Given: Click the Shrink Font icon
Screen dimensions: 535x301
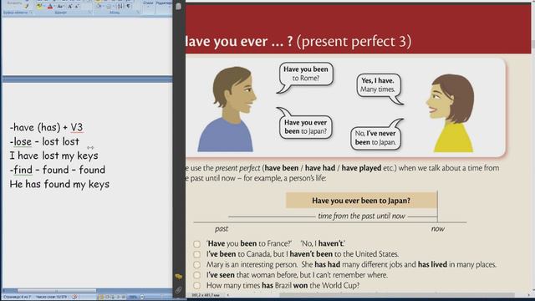Looking at the screenshot, I should click(77, 7).
